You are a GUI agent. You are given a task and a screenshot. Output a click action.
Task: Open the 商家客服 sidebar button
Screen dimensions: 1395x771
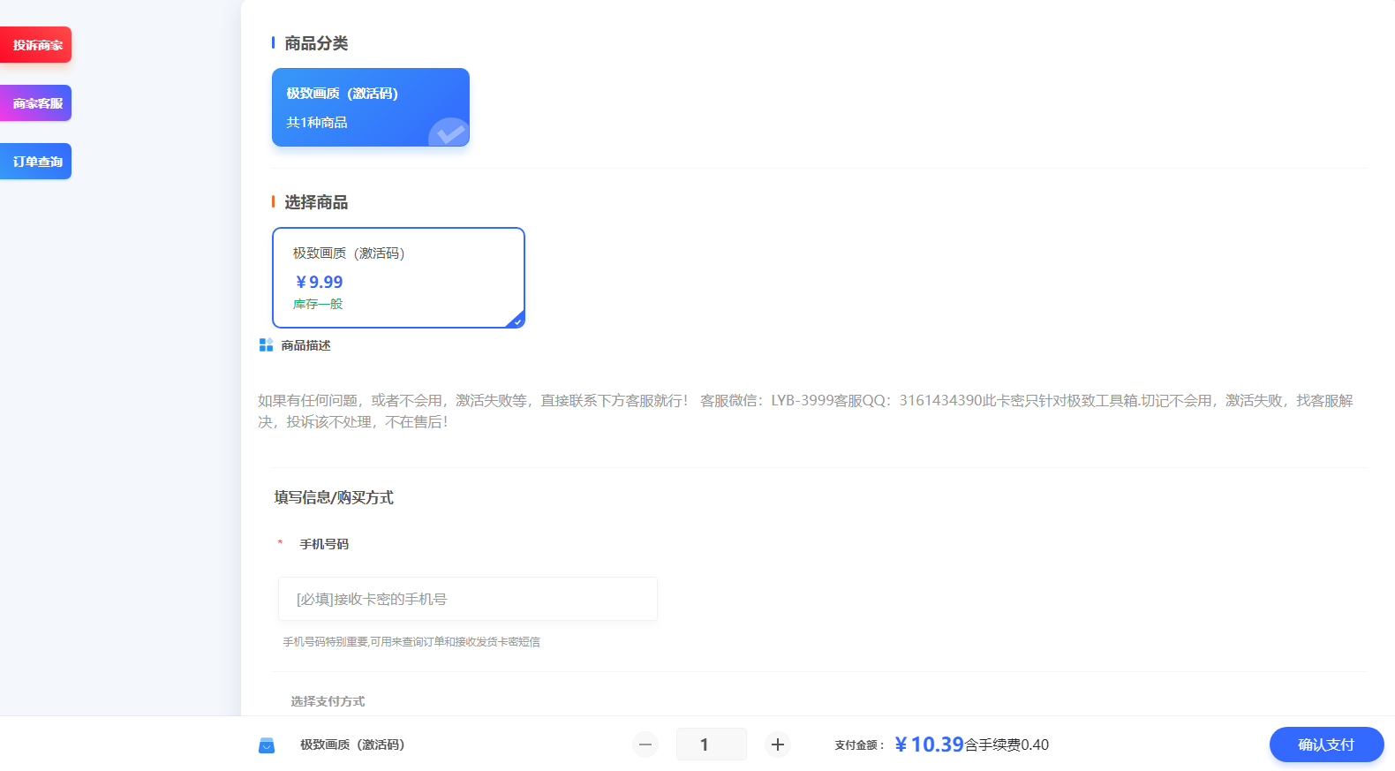tap(35, 103)
